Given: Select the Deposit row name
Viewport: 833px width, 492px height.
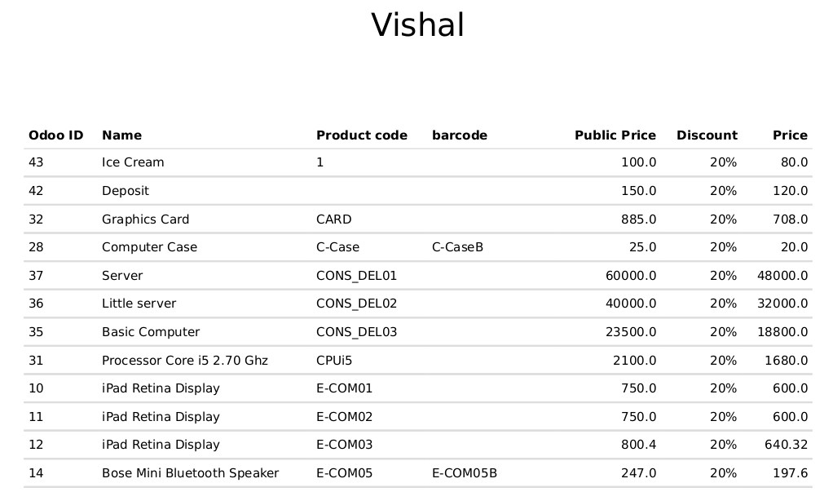Looking at the screenshot, I should click(x=125, y=191).
